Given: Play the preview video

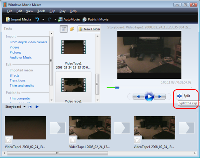Looking at the screenshot, I should tap(149, 97).
